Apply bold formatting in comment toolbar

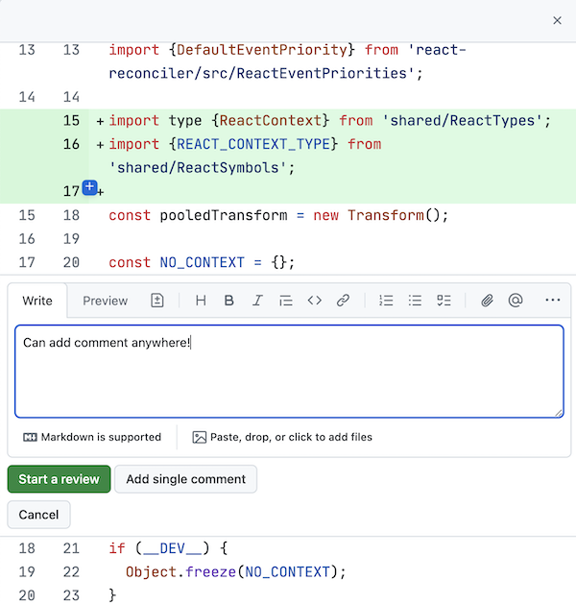[x=228, y=301]
